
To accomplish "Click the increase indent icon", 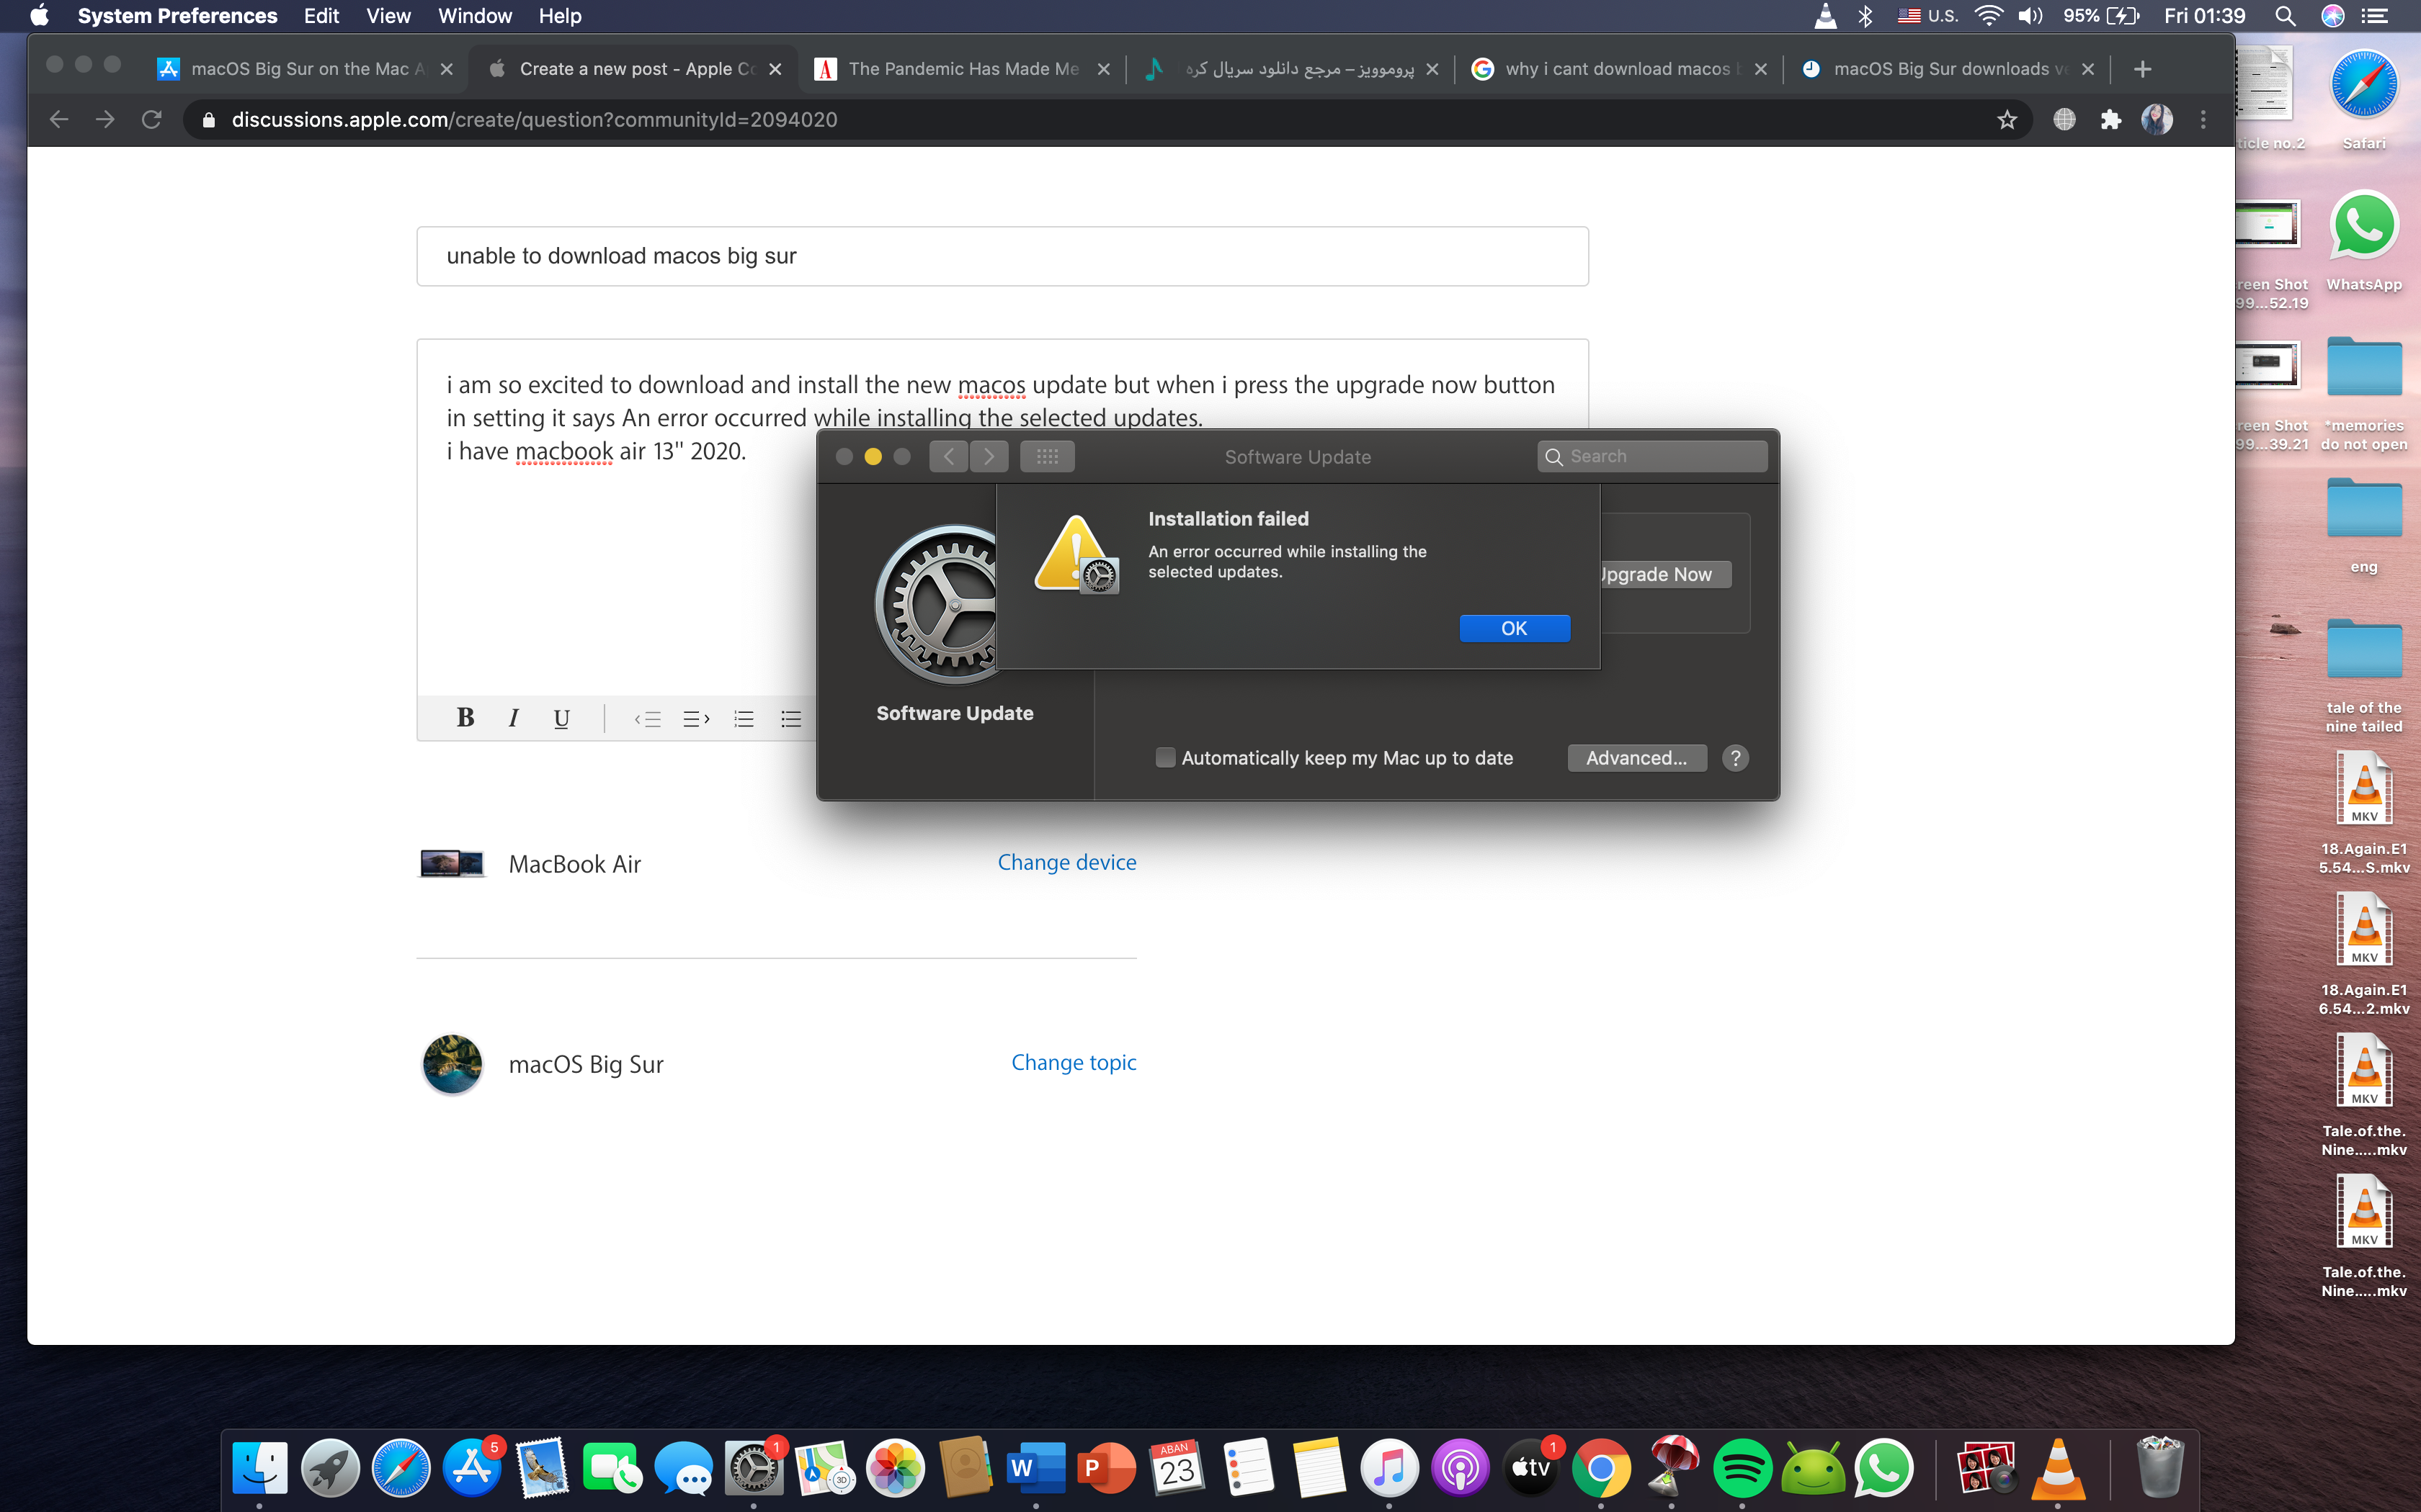I will pyautogui.click(x=696, y=718).
